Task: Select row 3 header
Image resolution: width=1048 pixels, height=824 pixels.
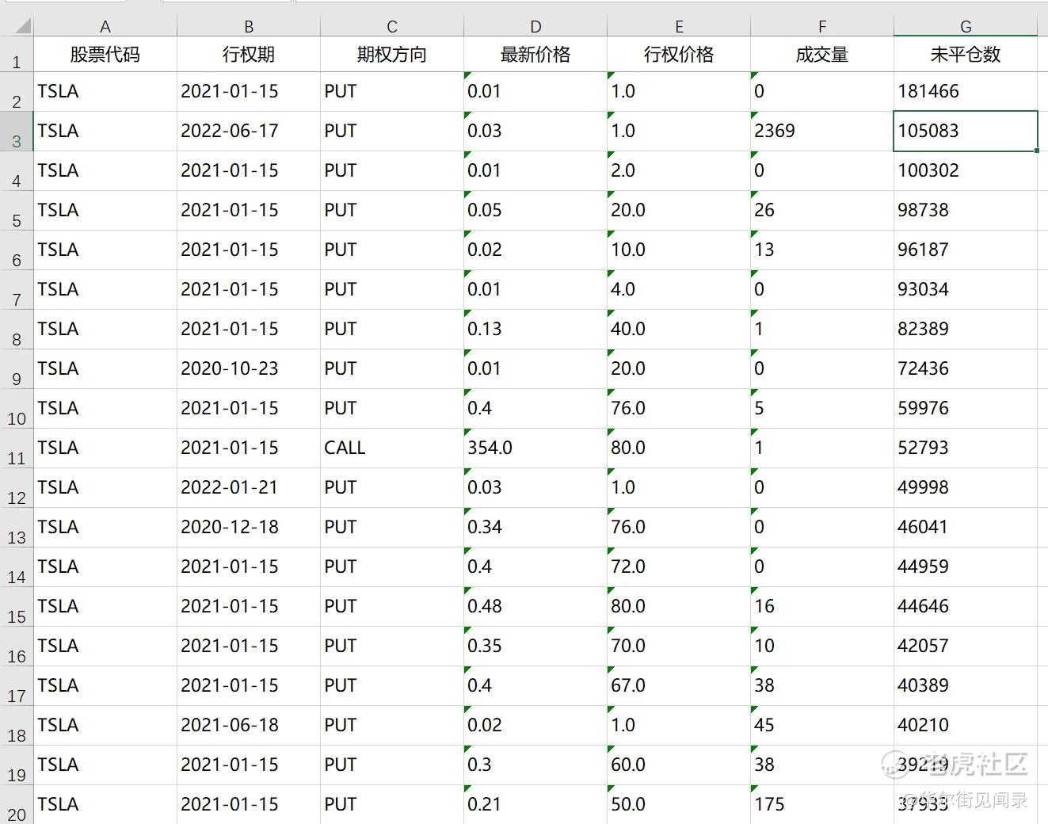Action: click(x=17, y=131)
